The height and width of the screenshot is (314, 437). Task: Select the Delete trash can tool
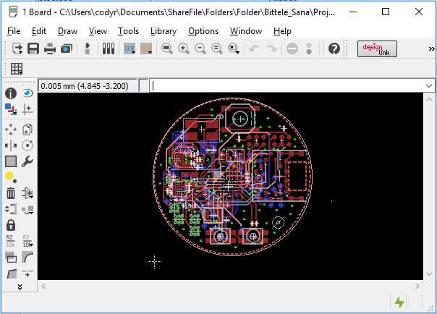11,193
